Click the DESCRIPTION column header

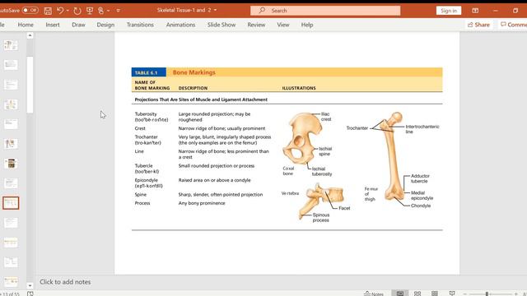pyautogui.click(x=193, y=88)
